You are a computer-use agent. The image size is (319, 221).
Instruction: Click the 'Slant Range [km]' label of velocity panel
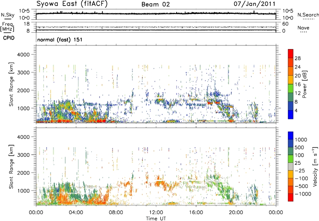point(11,166)
